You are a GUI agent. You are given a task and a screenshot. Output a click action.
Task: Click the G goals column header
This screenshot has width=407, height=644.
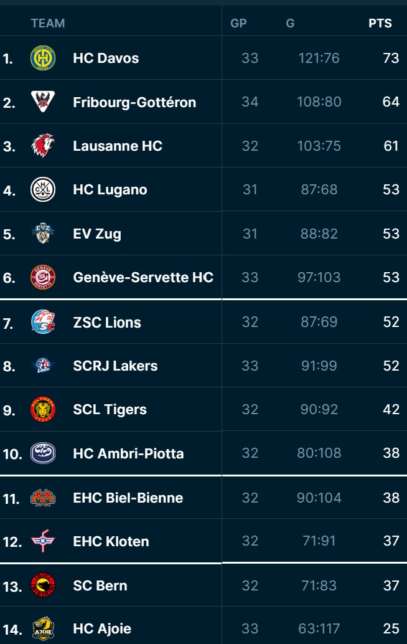pyautogui.click(x=290, y=23)
